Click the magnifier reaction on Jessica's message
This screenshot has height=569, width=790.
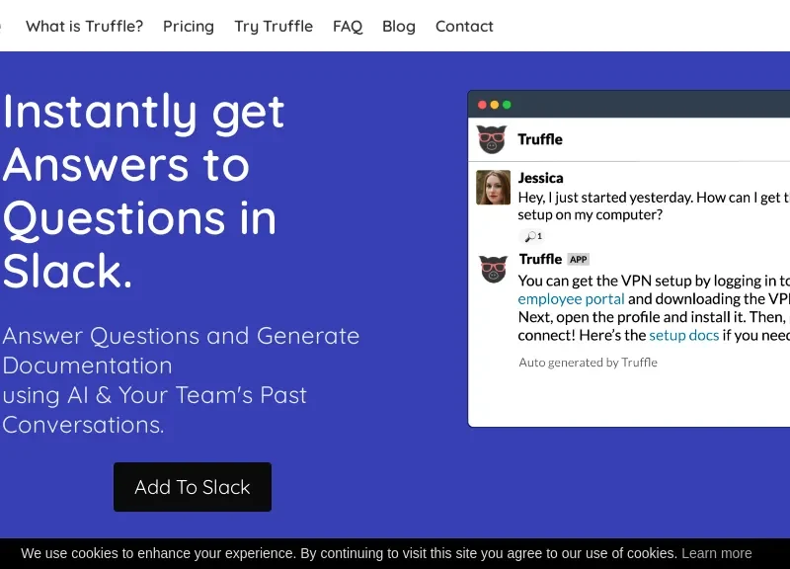pos(532,236)
